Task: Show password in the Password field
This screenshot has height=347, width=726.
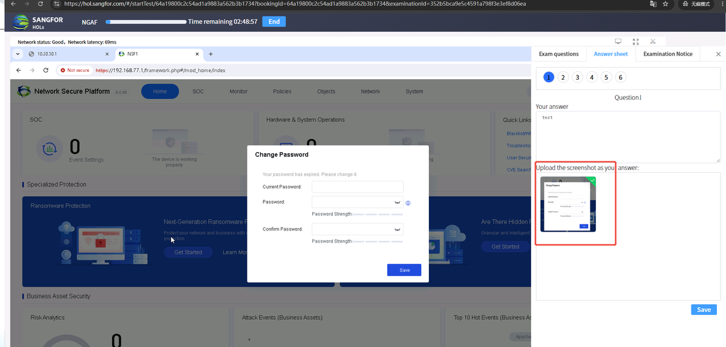Action: tap(397, 203)
